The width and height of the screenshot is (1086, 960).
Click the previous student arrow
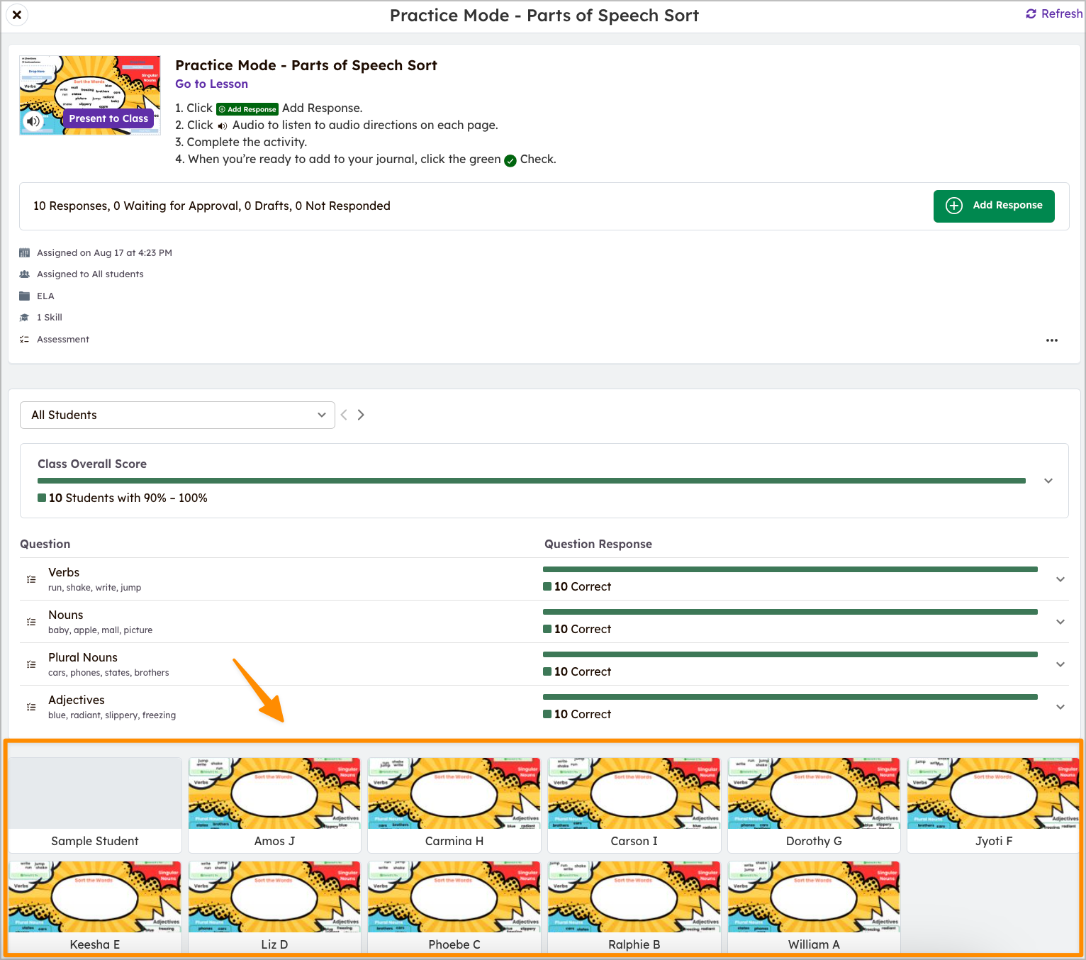pyautogui.click(x=344, y=415)
